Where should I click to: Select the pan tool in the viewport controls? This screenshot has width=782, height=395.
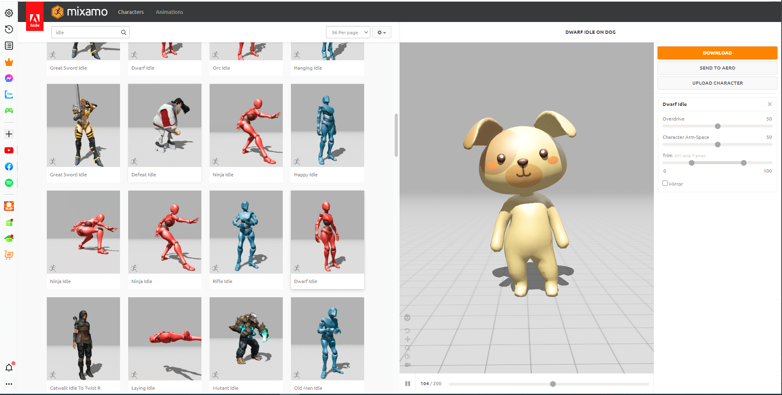pyautogui.click(x=408, y=339)
